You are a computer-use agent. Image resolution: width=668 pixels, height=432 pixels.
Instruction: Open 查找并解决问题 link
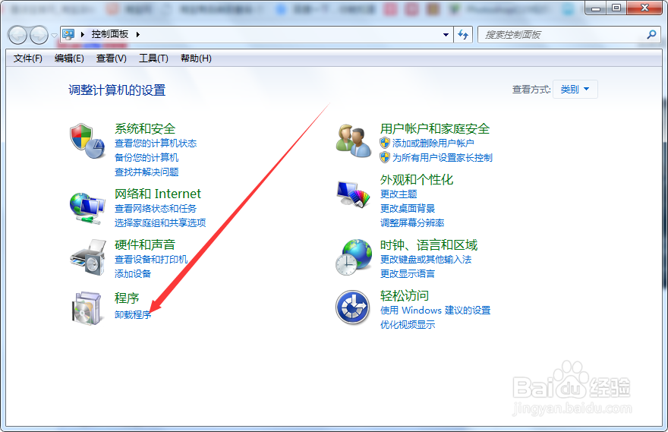coord(146,172)
